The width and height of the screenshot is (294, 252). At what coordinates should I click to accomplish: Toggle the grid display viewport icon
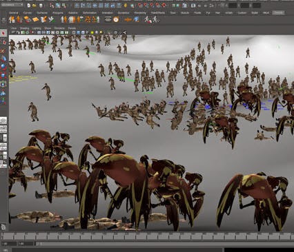39,32
